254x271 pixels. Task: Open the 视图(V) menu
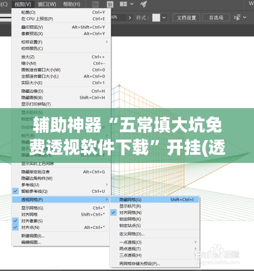point(23,4)
